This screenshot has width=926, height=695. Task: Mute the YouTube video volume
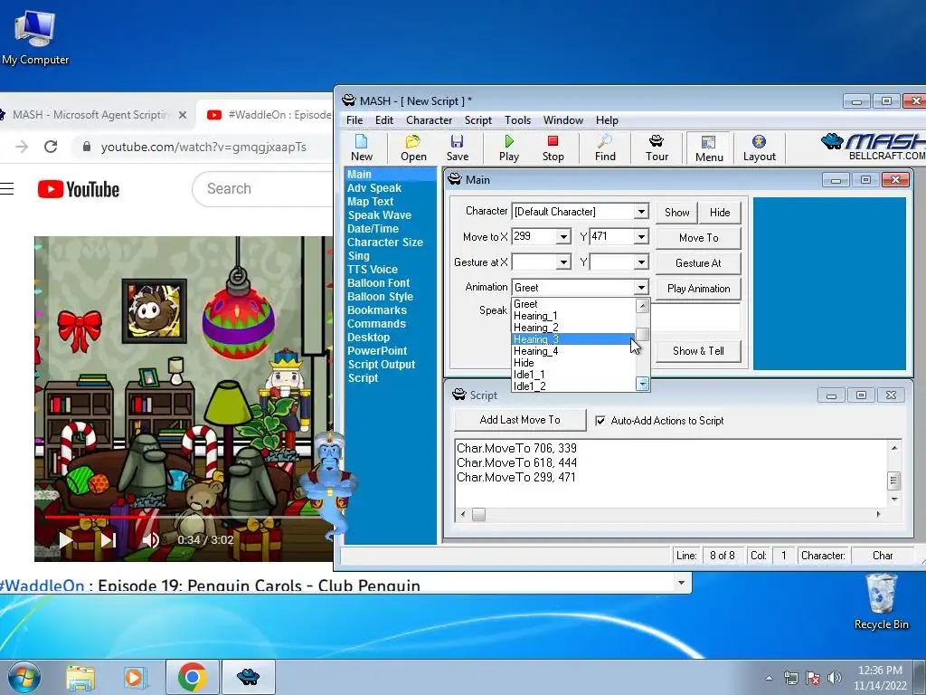pos(151,539)
